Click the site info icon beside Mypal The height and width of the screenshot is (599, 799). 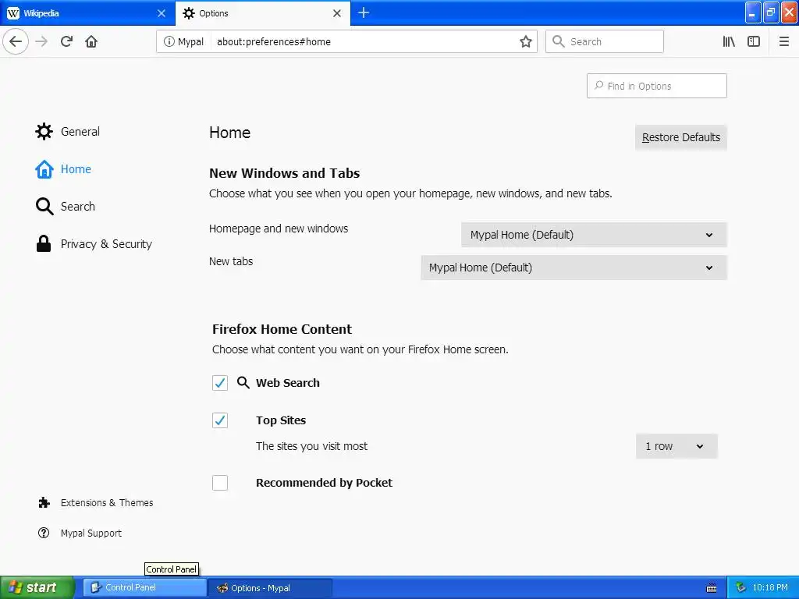point(169,41)
